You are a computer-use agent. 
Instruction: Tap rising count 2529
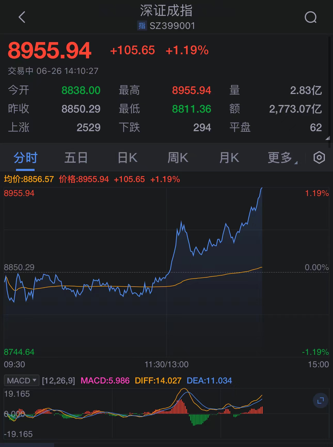coord(89,128)
